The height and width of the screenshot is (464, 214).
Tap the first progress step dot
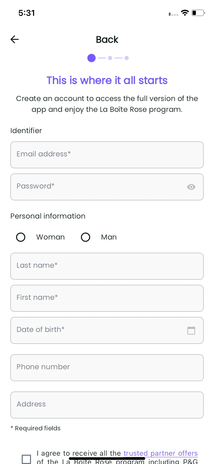[x=91, y=58]
